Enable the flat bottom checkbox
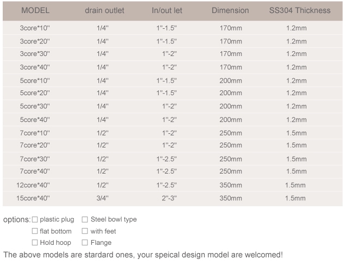346x265 pixels. (35, 231)
